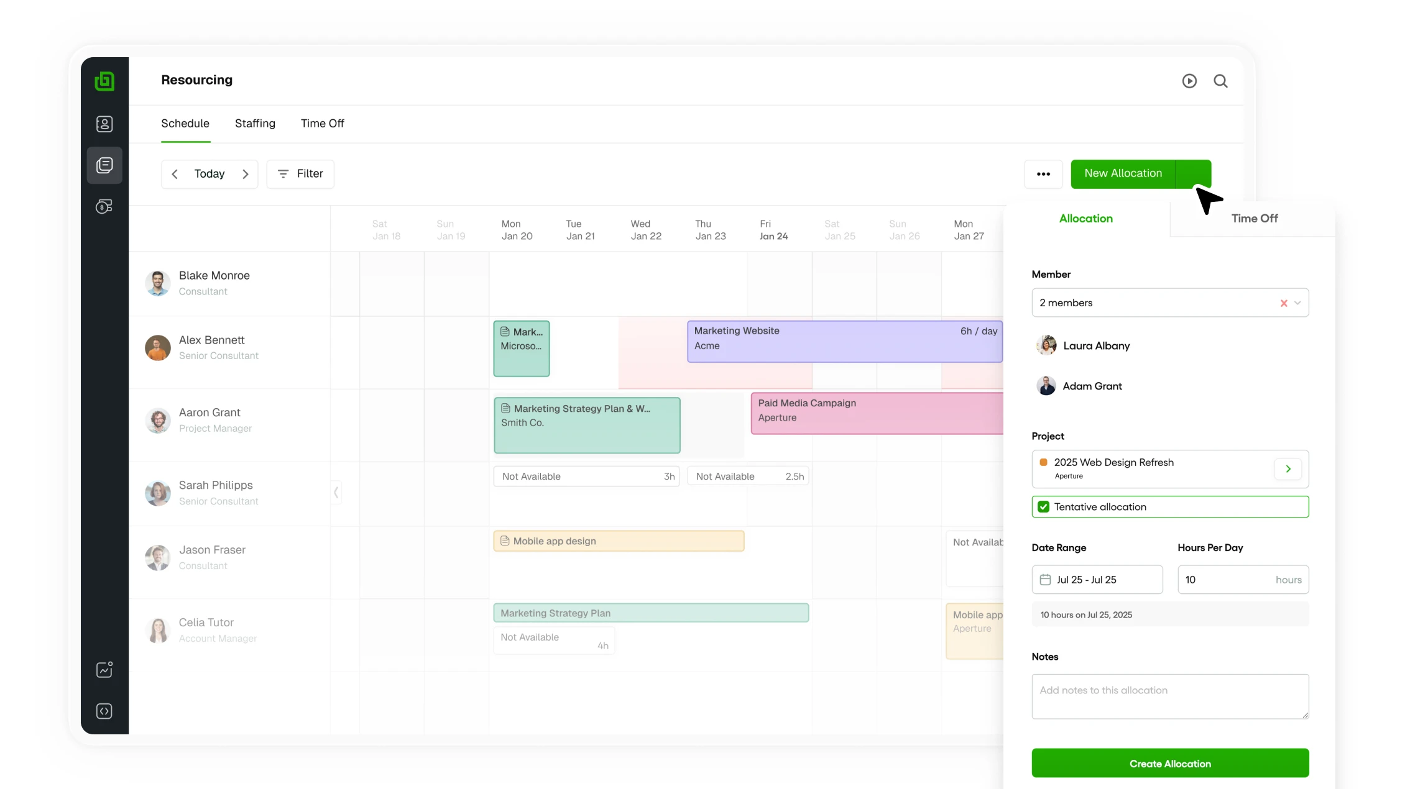Collapse the member list panel handle

336,493
